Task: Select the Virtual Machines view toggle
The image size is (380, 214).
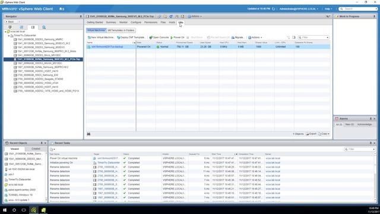Action: [96, 30]
